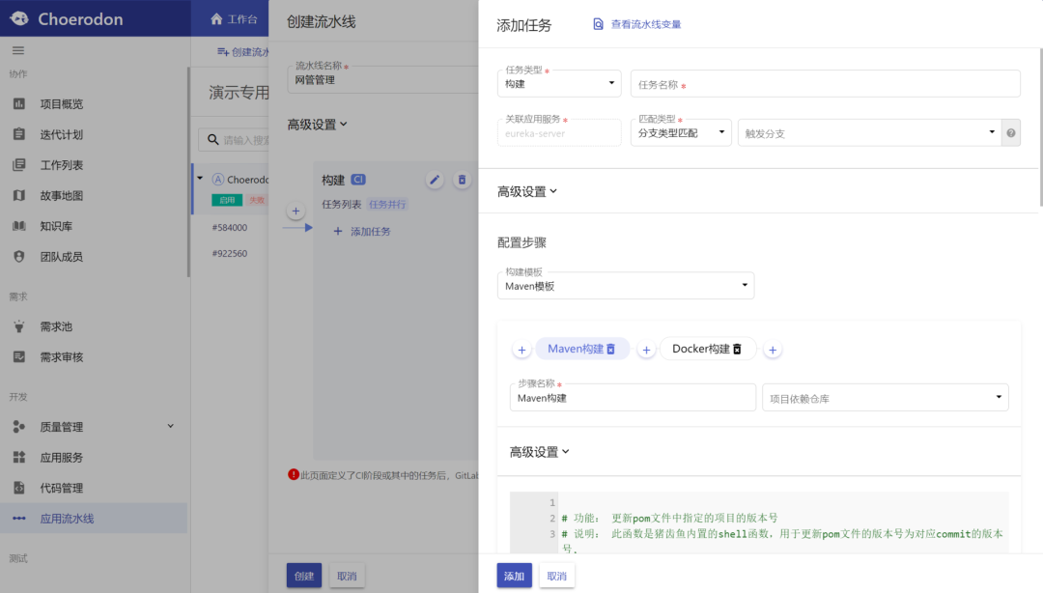
Task: Open the 查看流水线变量 link
Action: [645, 24]
